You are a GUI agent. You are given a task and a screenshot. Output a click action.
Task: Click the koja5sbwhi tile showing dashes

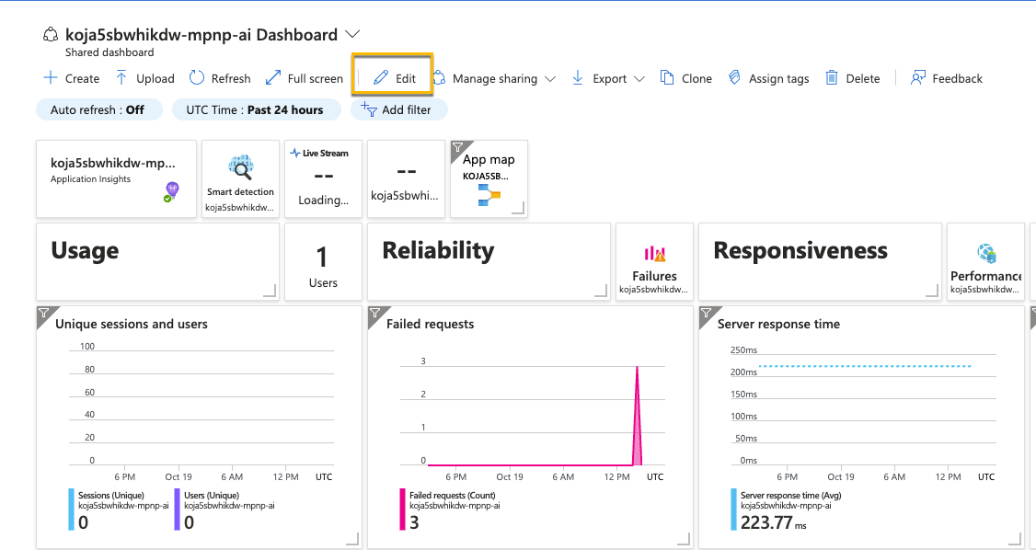(x=406, y=179)
